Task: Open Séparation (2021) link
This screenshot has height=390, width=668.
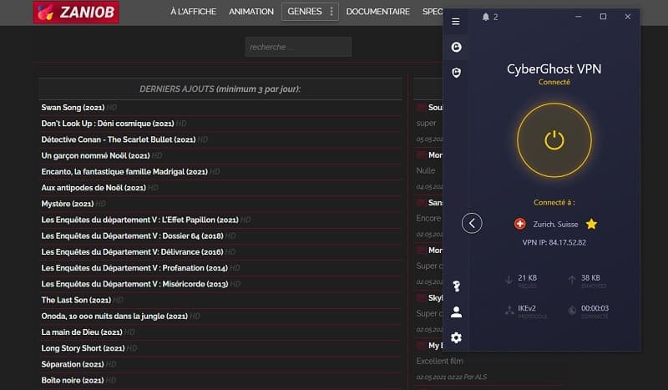Action: (73, 364)
